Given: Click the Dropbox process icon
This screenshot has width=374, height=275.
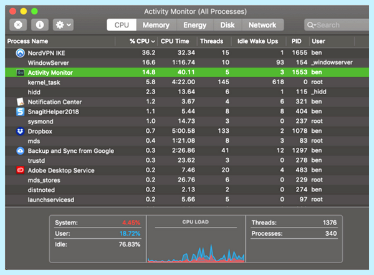Looking at the screenshot, I should [21, 131].
